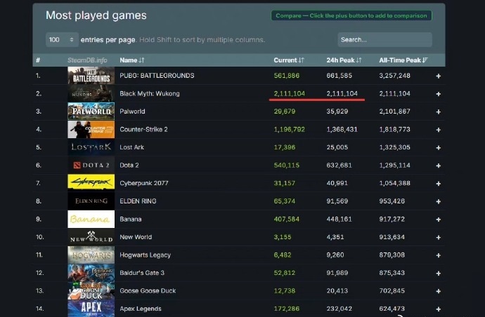Click the # rank column header
Image resolution: width=485 pixels, height=317 pixels.
tap(38, 60)
